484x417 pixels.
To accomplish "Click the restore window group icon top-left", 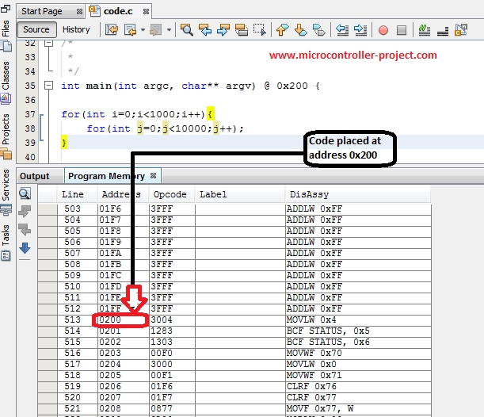I will (5, 9).
